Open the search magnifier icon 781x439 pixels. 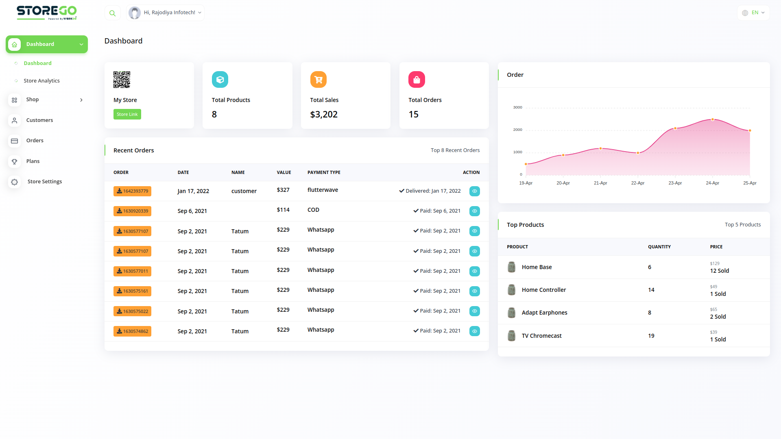click(112, 13)
